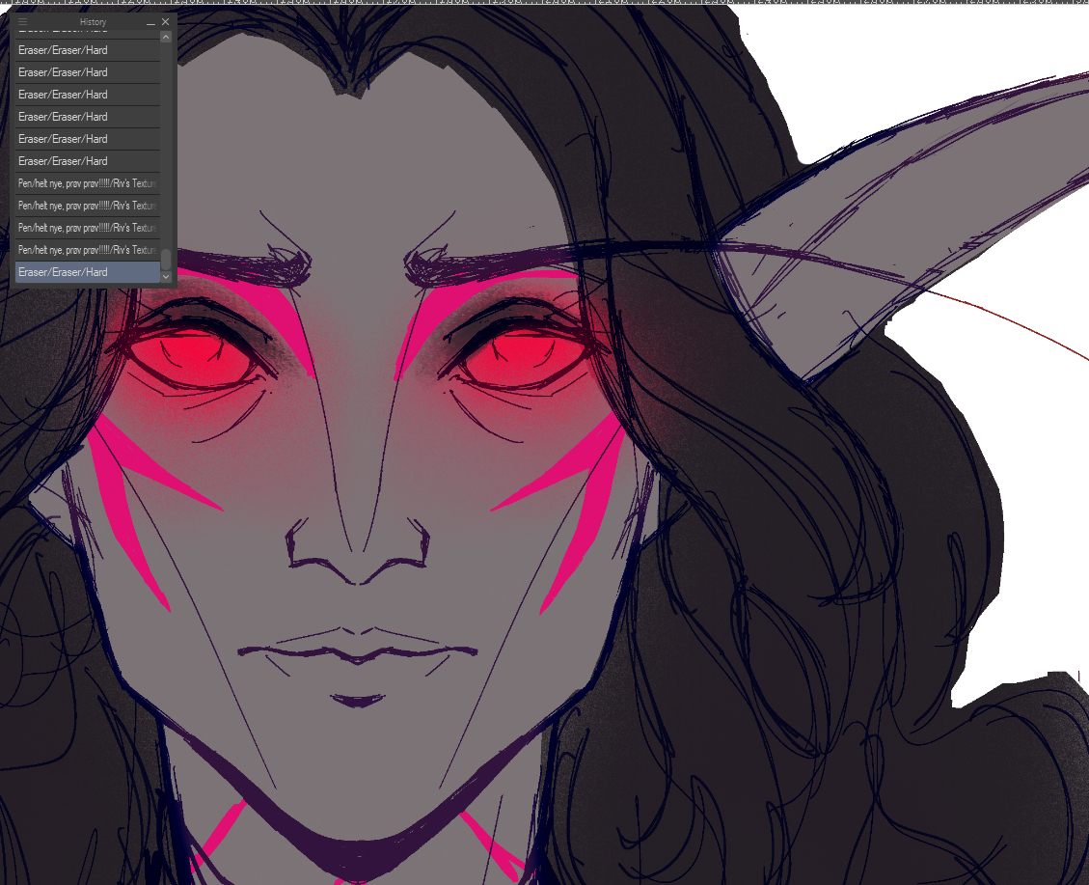Jump to the first Pen/helt nye history entry
The height and width of the screenshot is (885, 1089).
(87, 183)
